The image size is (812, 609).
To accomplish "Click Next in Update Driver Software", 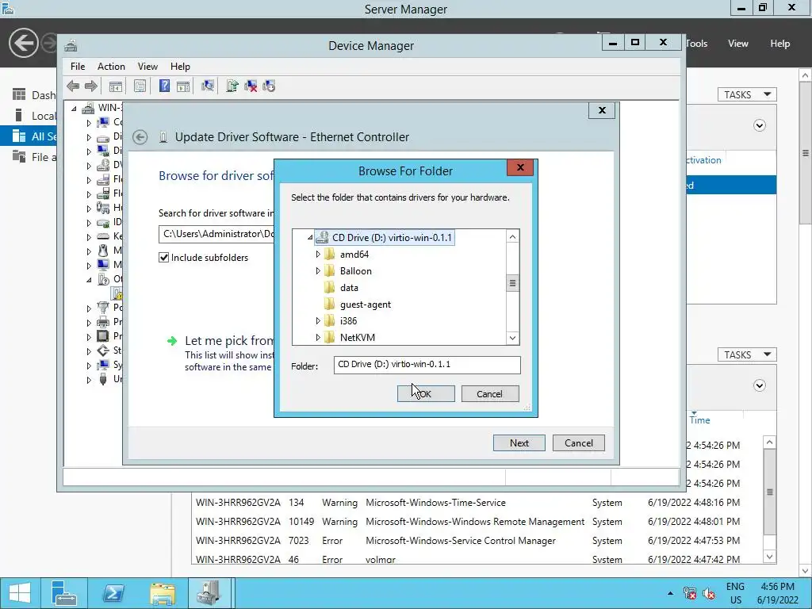I will (x=519, y=442).
